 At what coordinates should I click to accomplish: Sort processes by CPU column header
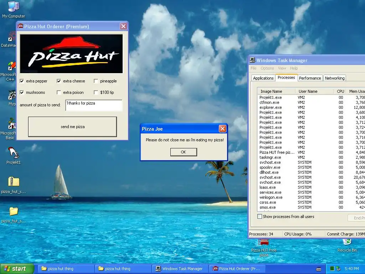[x=340, y=91]
